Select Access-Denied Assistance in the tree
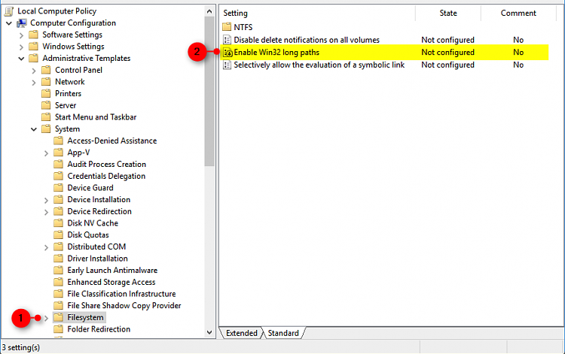Viewport: 565px width, 354px height. 112,141
